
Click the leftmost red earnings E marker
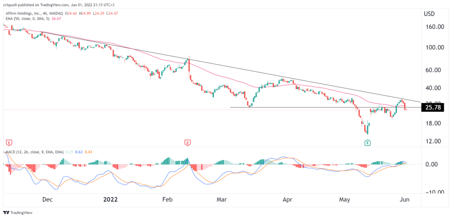[8, 143]
